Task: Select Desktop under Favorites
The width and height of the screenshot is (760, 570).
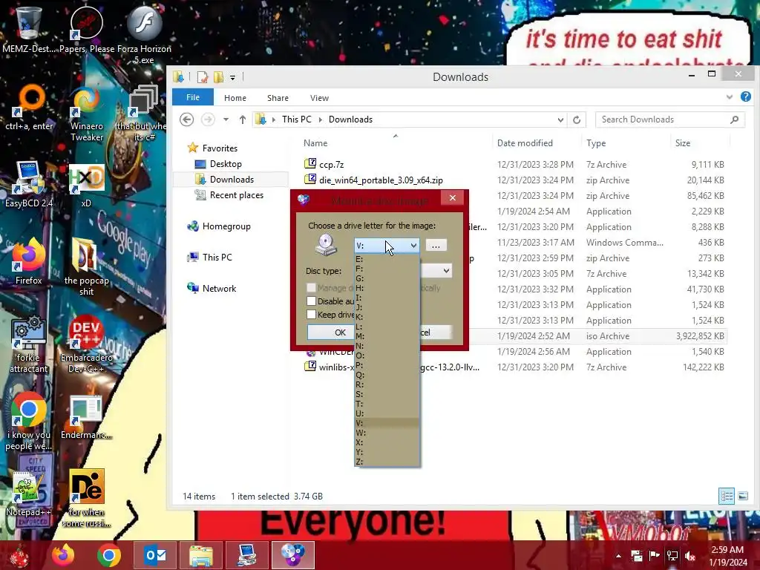Action: [226, 164]
